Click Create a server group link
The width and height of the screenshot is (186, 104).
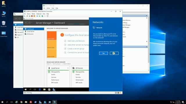tap(76, 49)
